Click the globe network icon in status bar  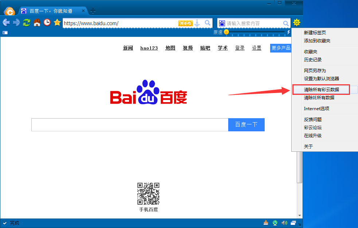pyautogui.click(x=275, y=223)
